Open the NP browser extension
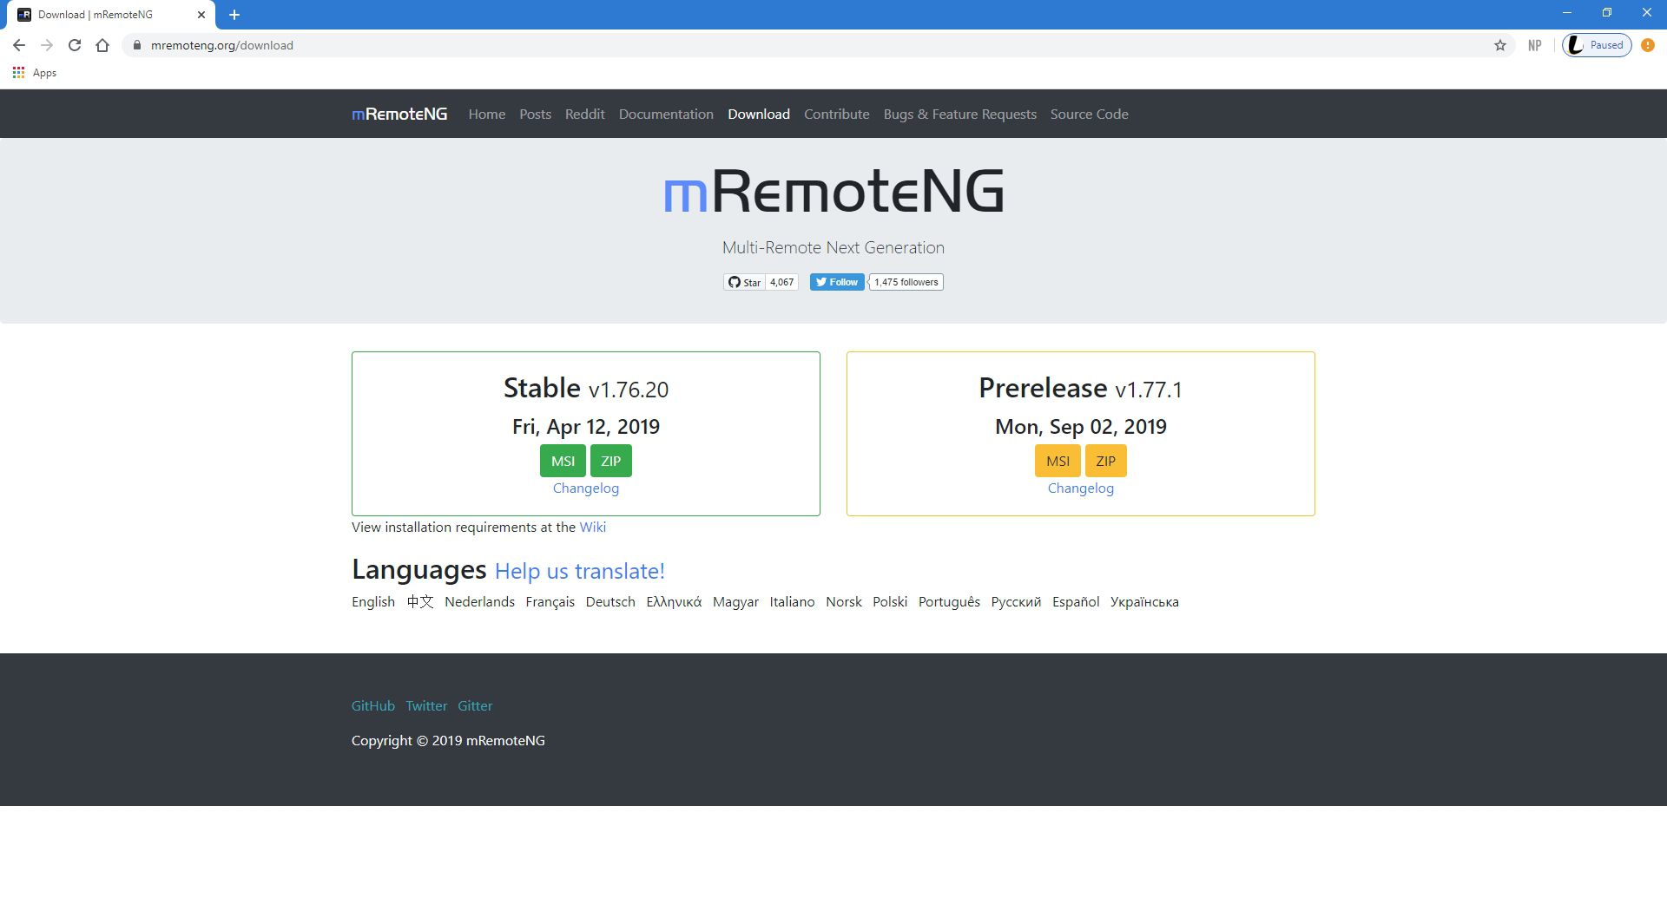 [x=1534, y=45]
